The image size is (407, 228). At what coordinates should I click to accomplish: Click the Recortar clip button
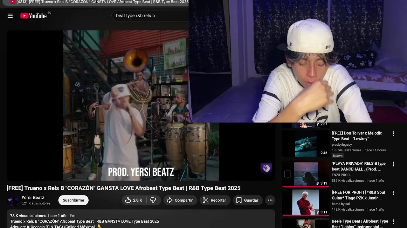[x=215, y=200]
